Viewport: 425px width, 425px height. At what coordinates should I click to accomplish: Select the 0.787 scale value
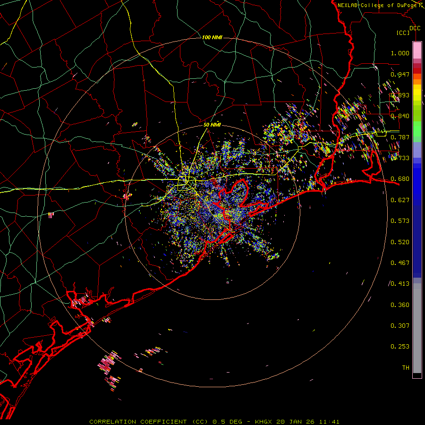(400, 137)
